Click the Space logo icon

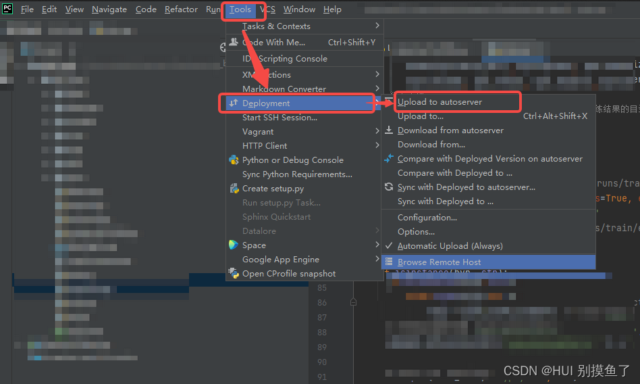(x=234, y=245)
